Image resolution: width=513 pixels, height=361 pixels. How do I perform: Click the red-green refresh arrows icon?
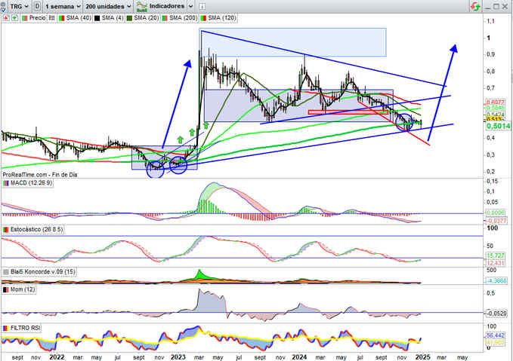click(475, 6)
